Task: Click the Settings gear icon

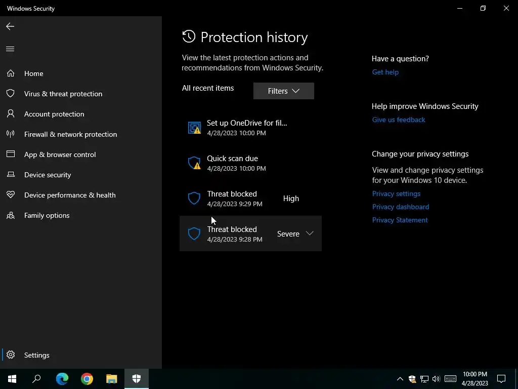Action: pyautogui.click(x=11, y=355)
